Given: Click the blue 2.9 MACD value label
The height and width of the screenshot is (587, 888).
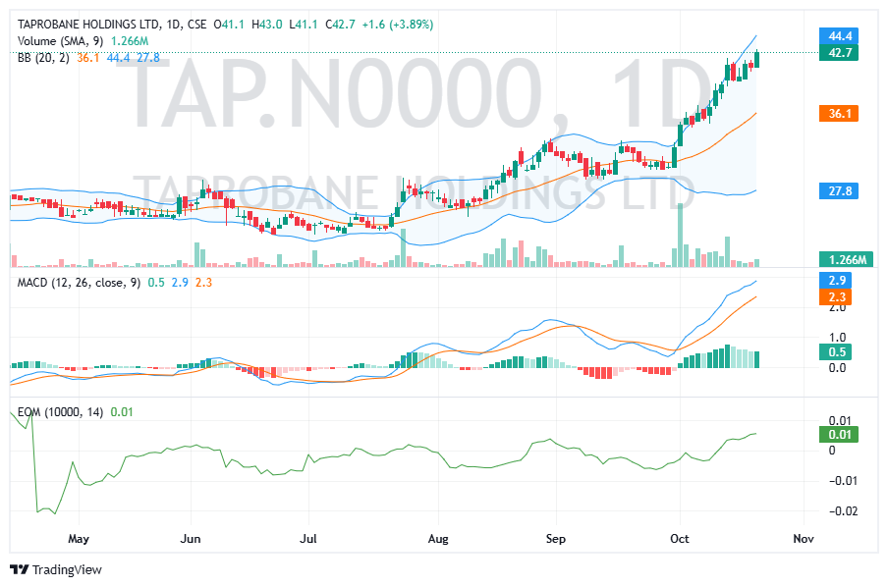Looking at the screenshot, I should 837,280.
